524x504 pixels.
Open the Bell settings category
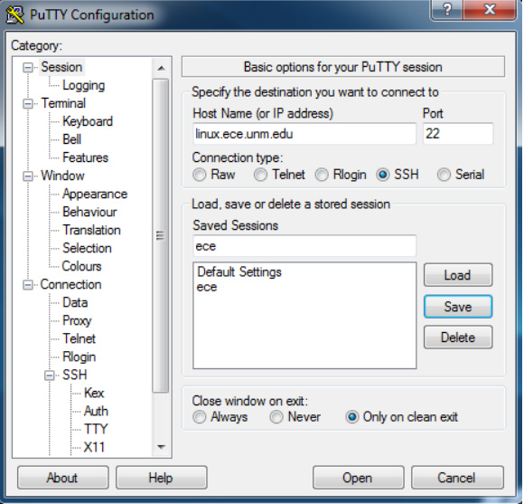click(72, 139)
